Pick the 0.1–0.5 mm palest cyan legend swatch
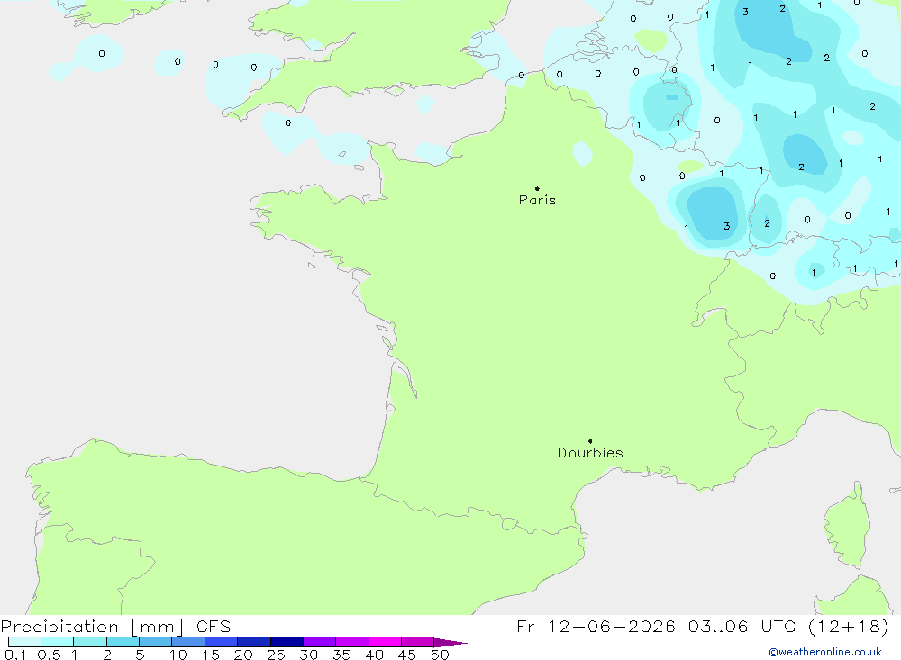Viewport: 901px width, 660px height. click(24, 642)
